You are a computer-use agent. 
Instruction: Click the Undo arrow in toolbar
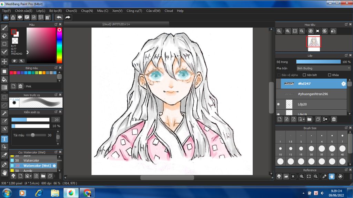(x=59, y=17)
